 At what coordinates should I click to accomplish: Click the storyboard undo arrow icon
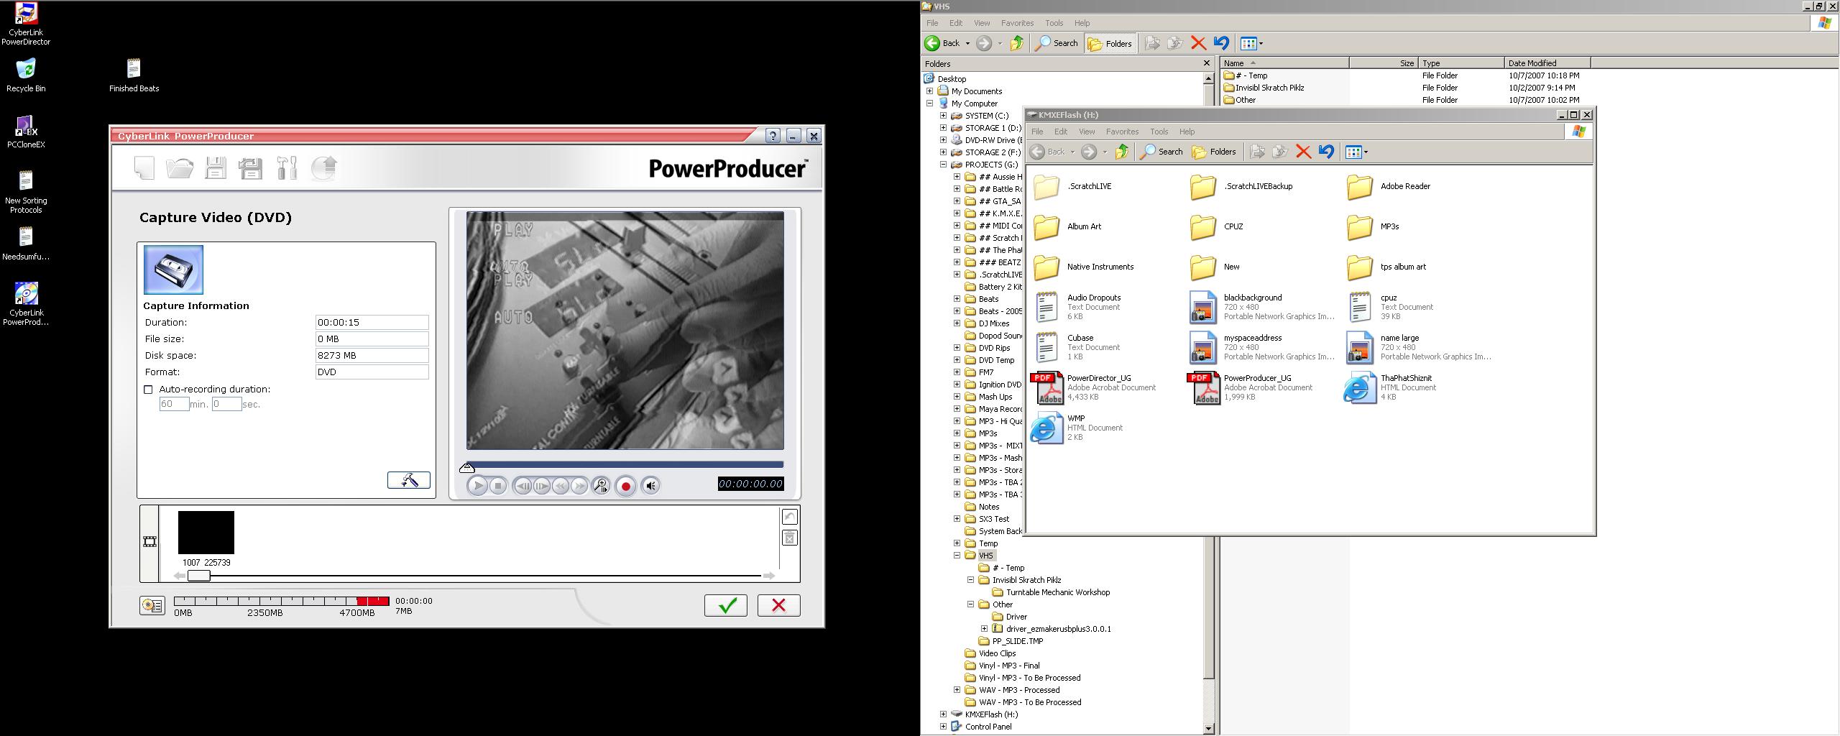point(789,517)
